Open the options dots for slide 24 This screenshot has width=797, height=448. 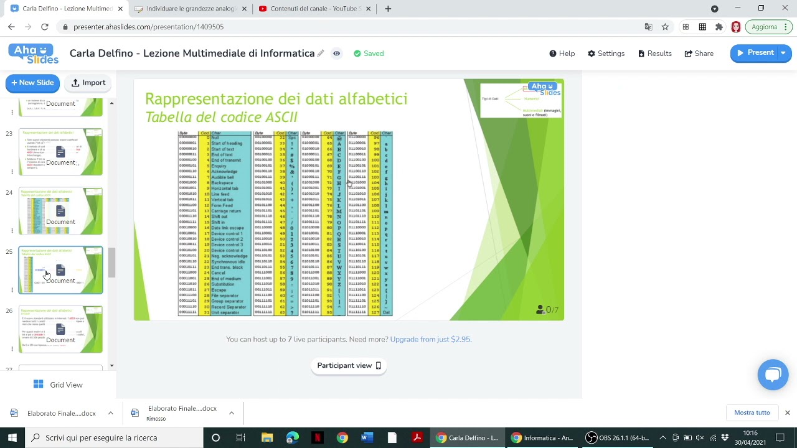coord(11,231)
